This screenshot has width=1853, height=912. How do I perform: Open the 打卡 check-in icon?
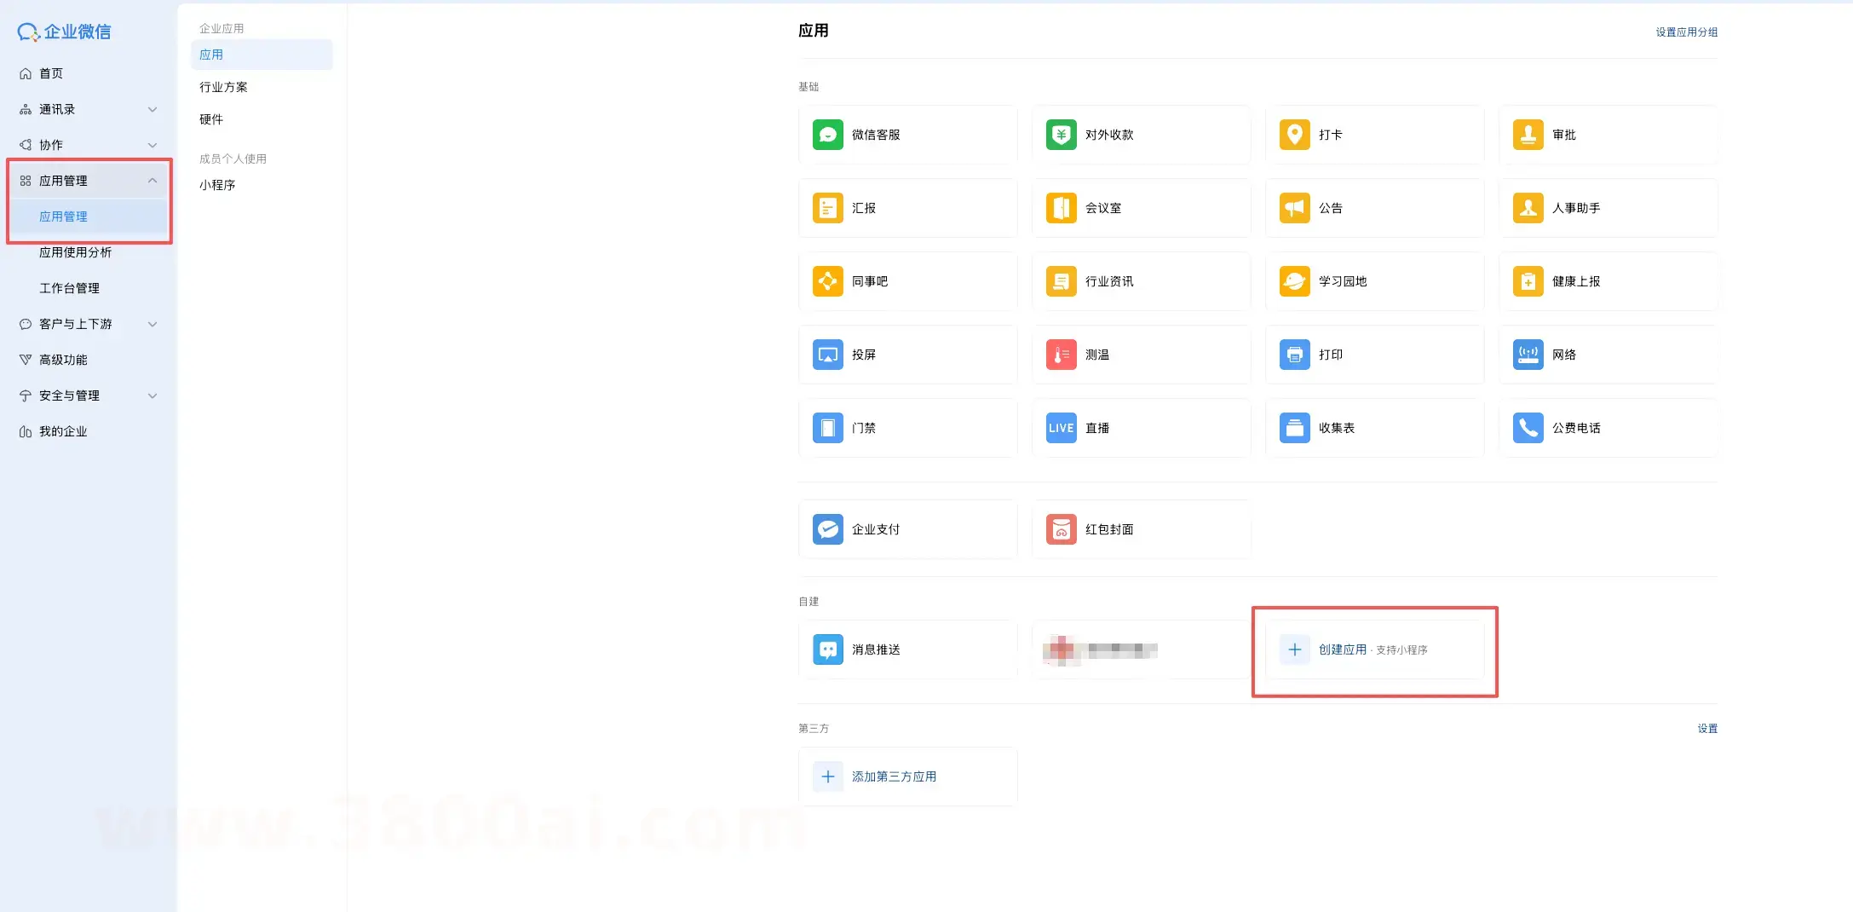(1294, 135)
